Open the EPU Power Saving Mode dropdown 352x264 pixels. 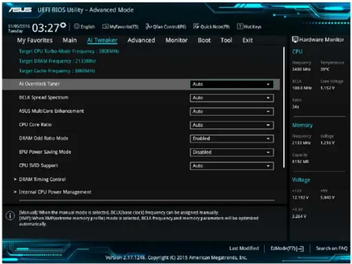pyautogui.click(x=232, y=152)
